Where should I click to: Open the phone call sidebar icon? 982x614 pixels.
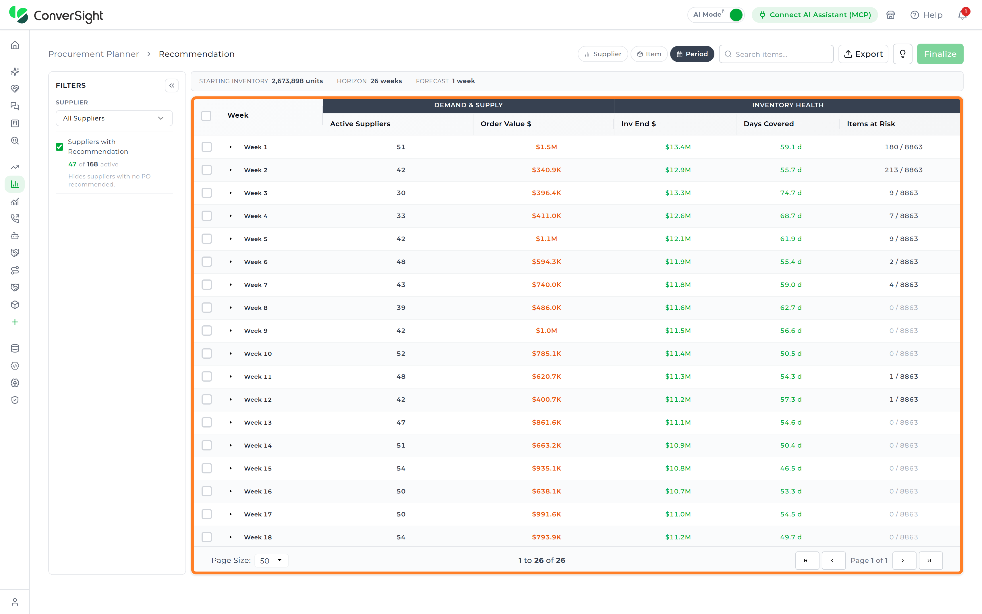tap(15, 218)
